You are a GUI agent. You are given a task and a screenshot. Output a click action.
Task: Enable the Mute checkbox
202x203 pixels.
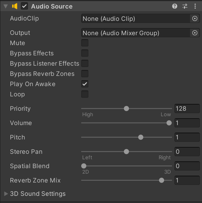85,43
